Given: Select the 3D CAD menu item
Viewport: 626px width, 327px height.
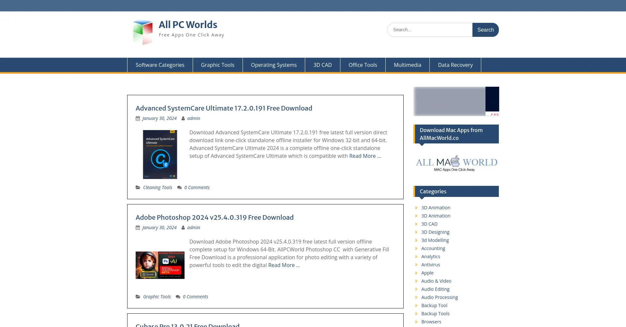Looking at the screenshot, I should [x=322, y=65].
